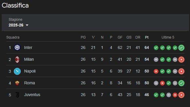Click the Classifica heading
The height and width of the screenshot is (107, 190).
[x=15, y=5]
